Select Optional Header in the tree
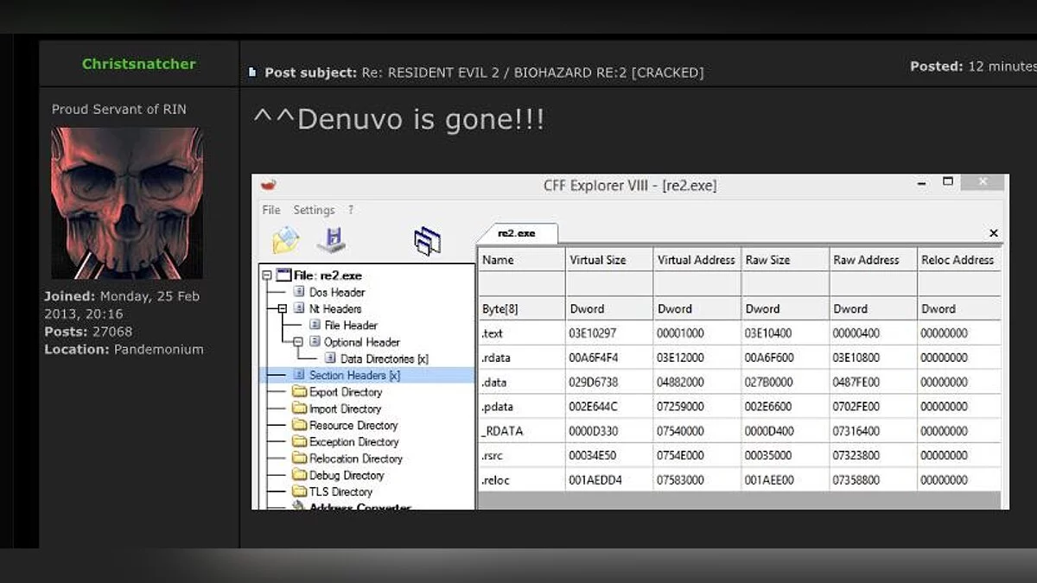1037x583 pixels. point(362,342)
